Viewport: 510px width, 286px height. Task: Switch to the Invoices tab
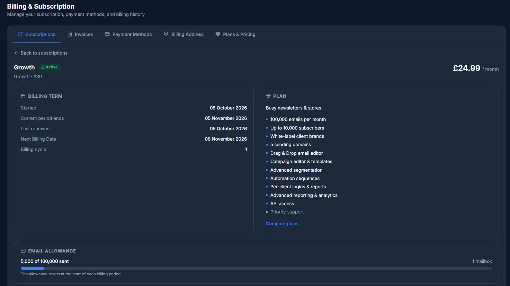pyautogui.click(x=80, y=34)
